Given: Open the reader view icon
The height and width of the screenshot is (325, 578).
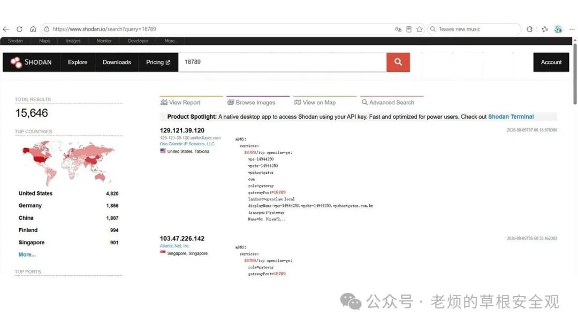Looking at the screenshot, I should [409, 29].
